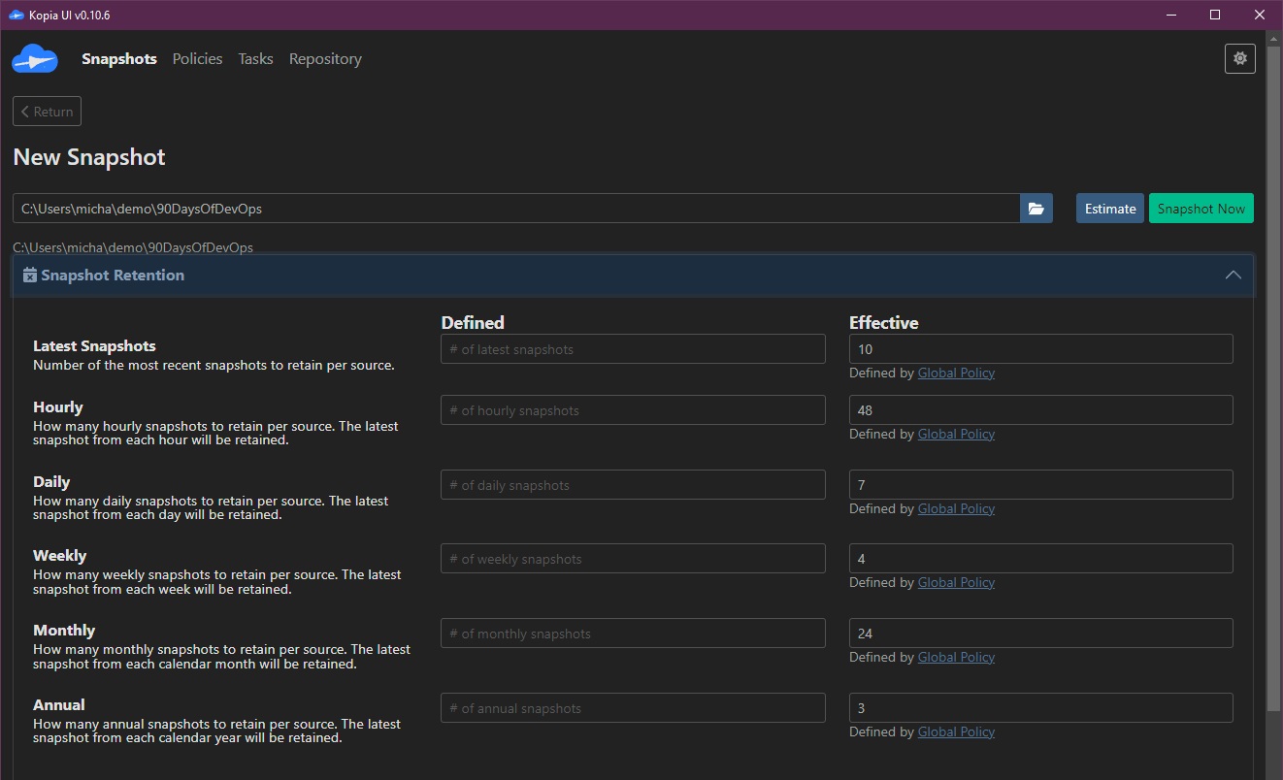This screenshot has height=780, width=1283.
Task: Focus the '# of latest snapshots' field
Action: click(x=633, y=349)
